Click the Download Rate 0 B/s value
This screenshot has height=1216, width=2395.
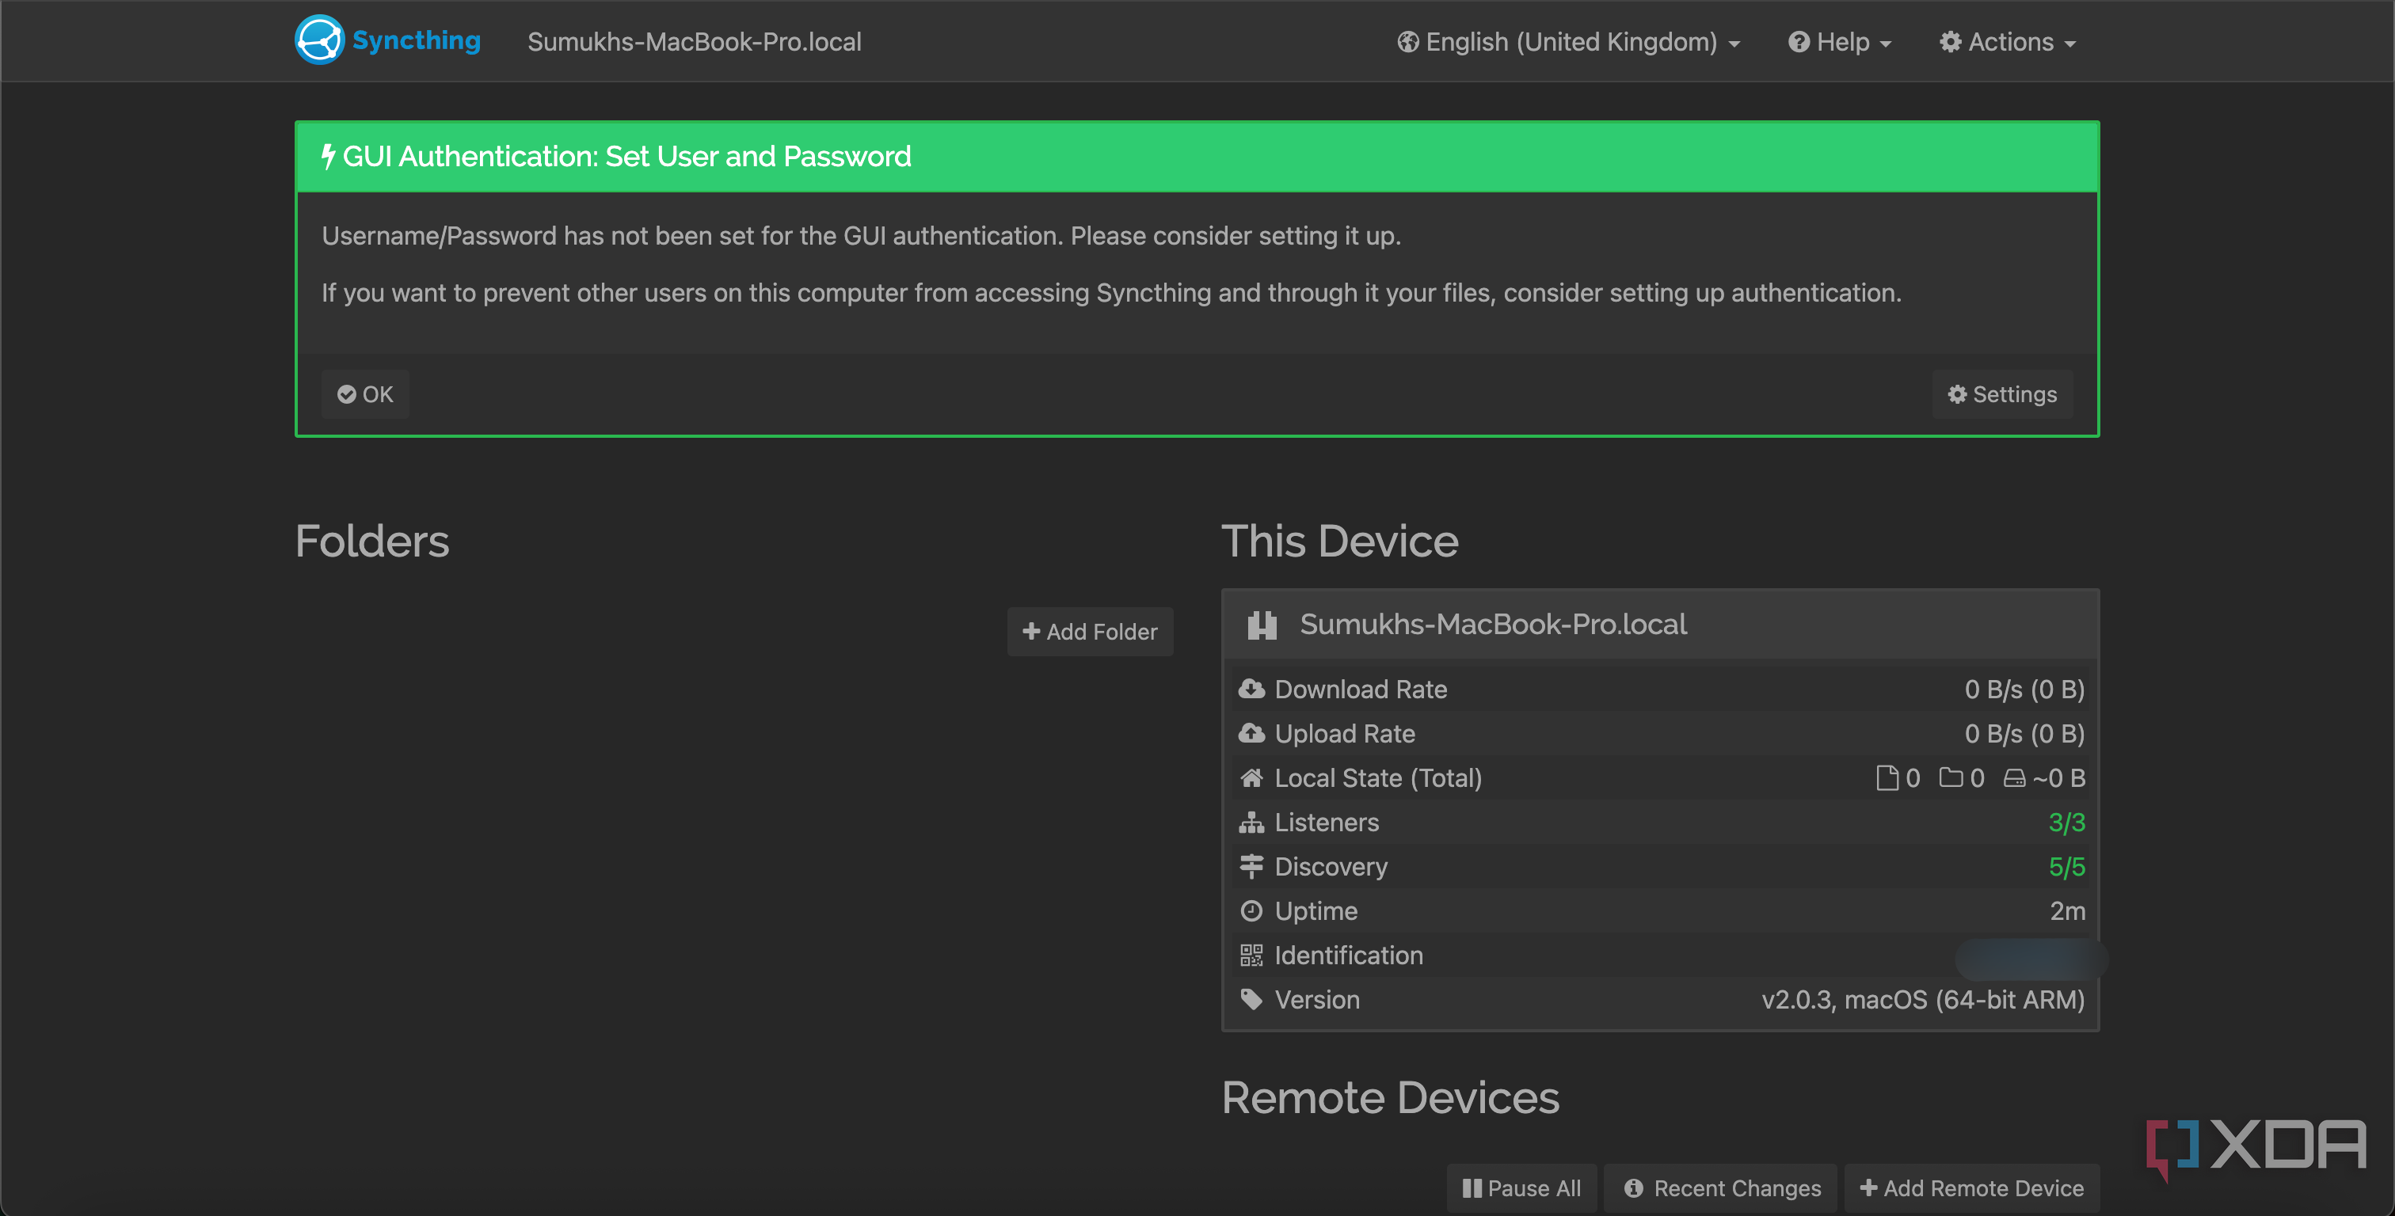[x=2024, y=690]
